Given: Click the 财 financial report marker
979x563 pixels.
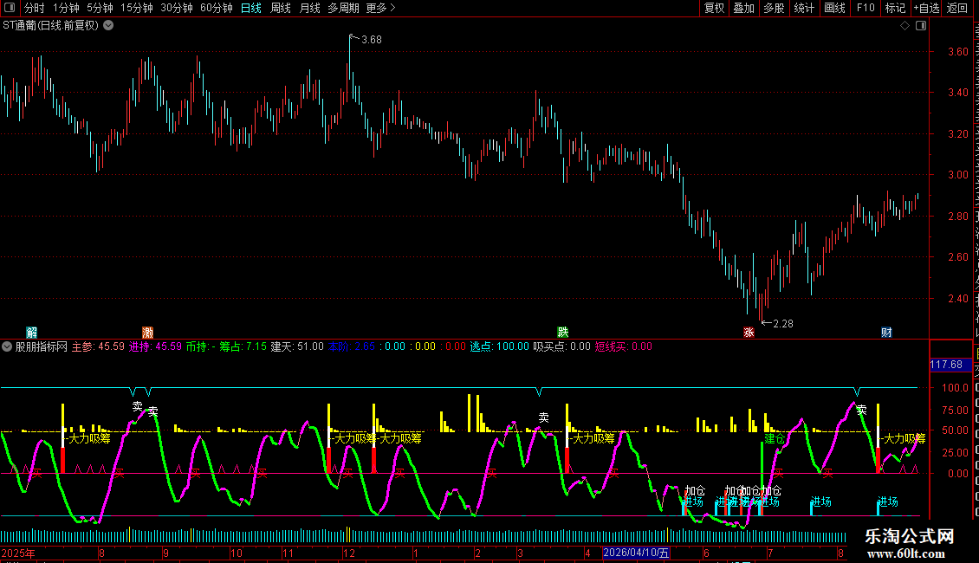Looking at the screenshot, I should coord(886,332).
